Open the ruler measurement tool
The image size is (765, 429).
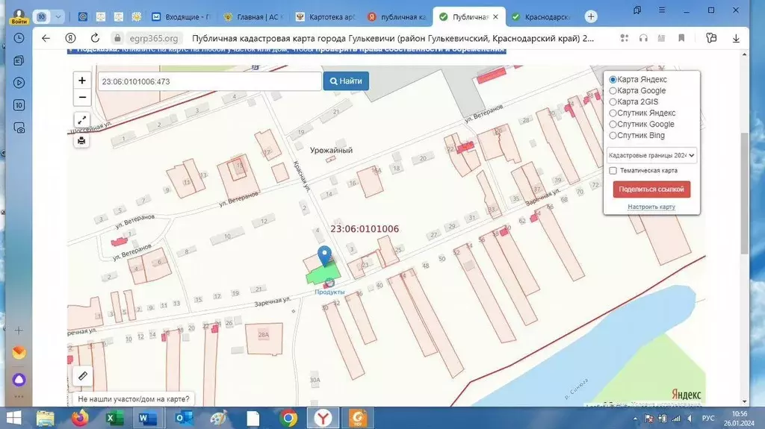click(82, 376)
